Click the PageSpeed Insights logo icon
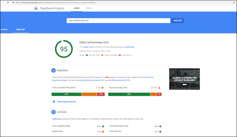Screen dimensions: 237x137 coord(36,8)
